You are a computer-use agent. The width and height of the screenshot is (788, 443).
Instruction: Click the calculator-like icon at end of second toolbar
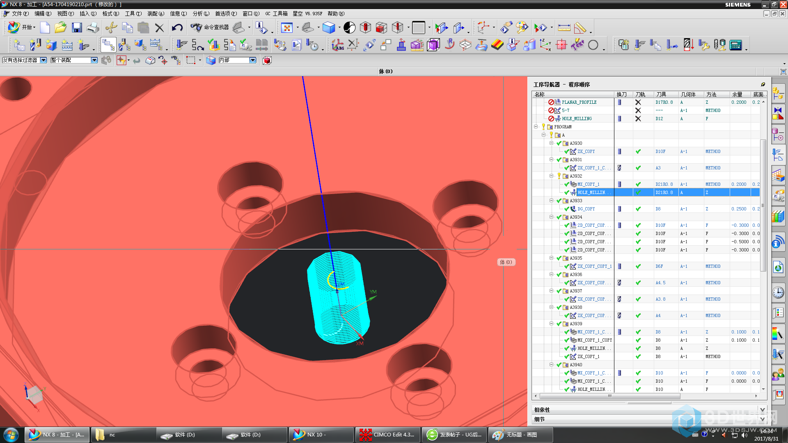click(x=735, y=45)
